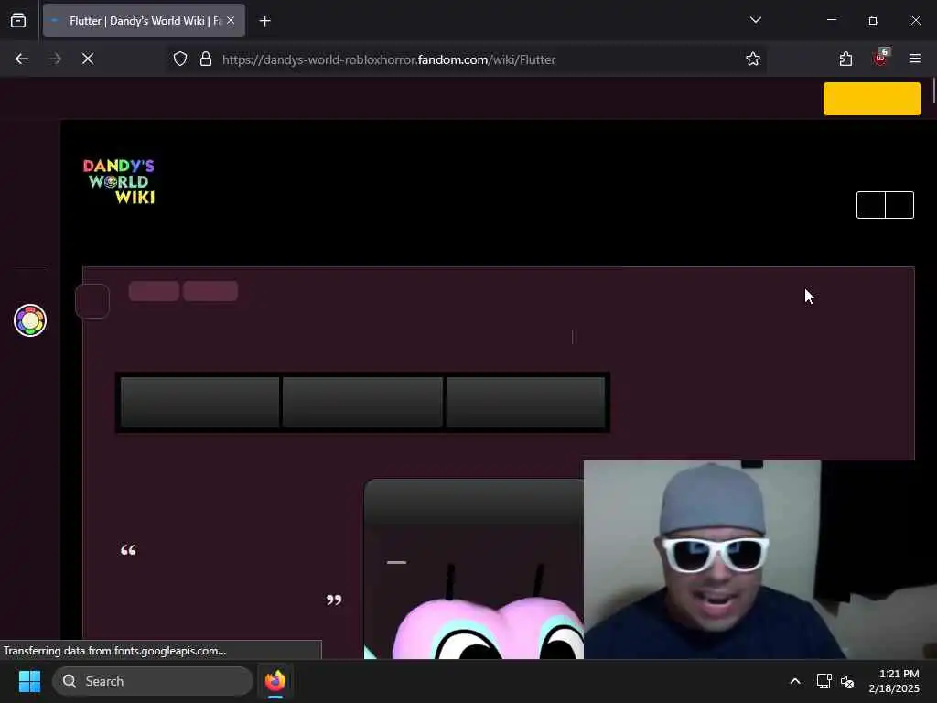View site security padlock details

click(206, 59)
